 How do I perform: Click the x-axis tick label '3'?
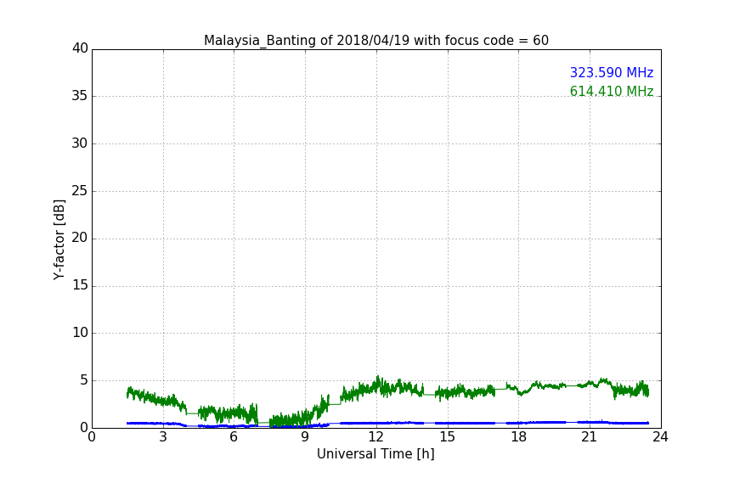point(163,437)
